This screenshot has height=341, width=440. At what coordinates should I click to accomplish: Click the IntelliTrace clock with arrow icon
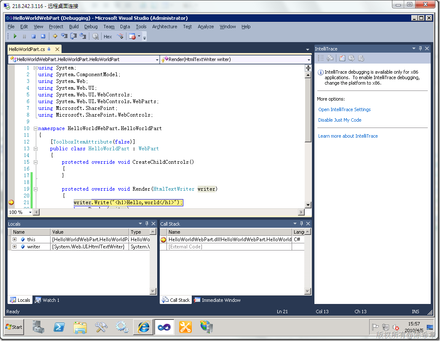[x=351, y=58]
